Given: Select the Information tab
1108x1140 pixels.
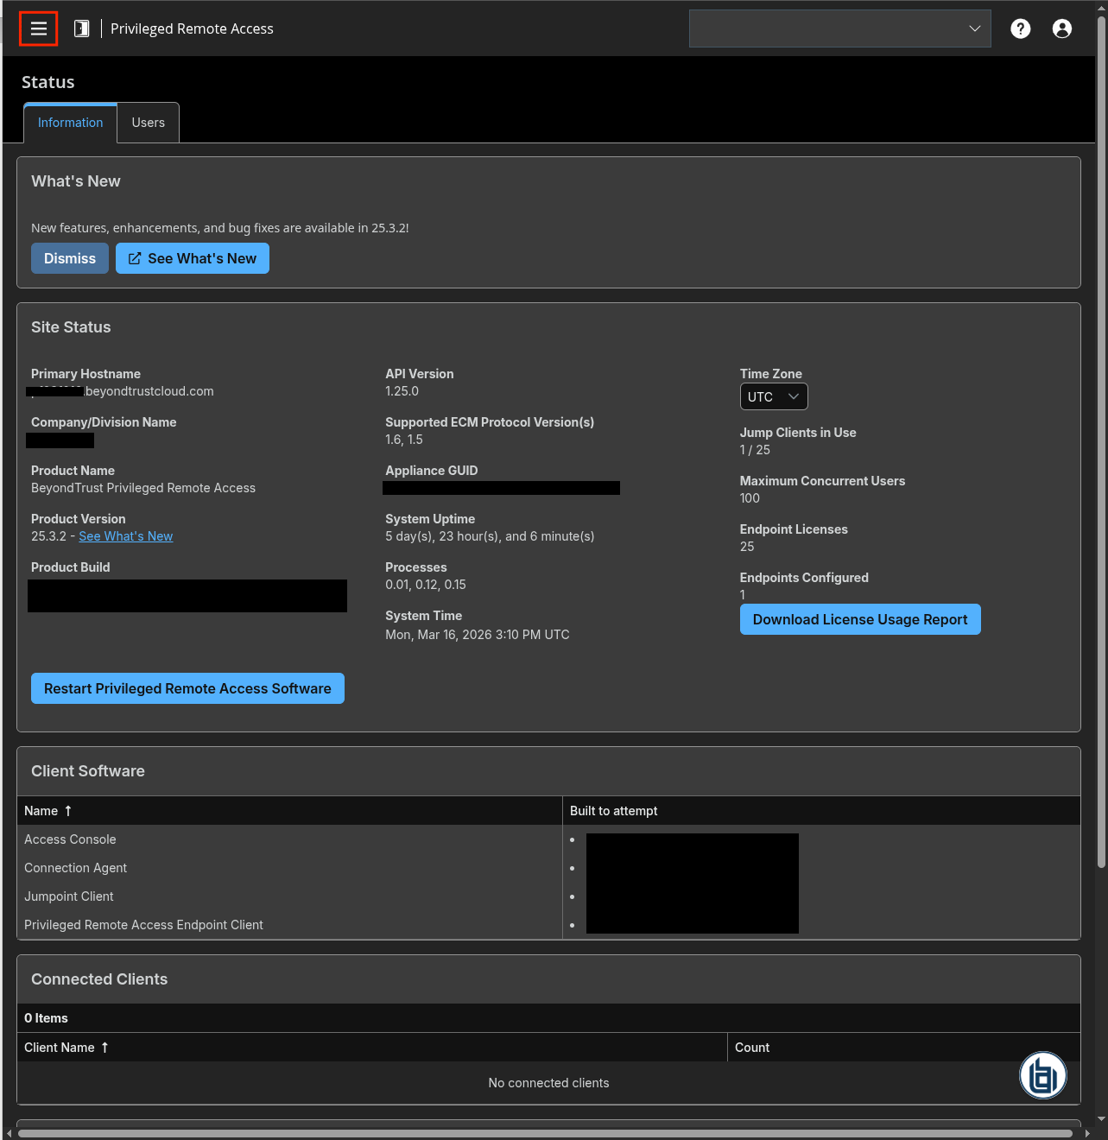Looking at the screenshot, I should click(70, 123).
